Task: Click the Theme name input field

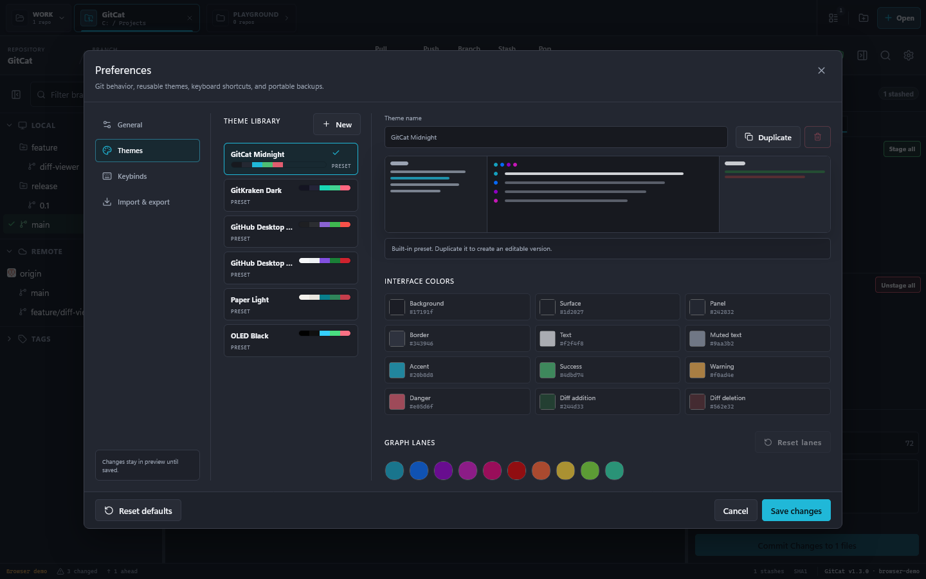Action: click(x=556, y=137)
